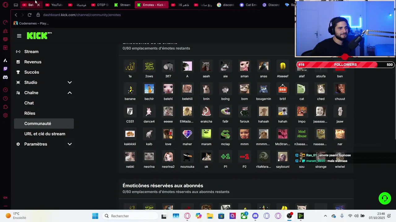The image size is (396, 222).
Task: Open the Codenames bookmark
Action: point(31,23)
